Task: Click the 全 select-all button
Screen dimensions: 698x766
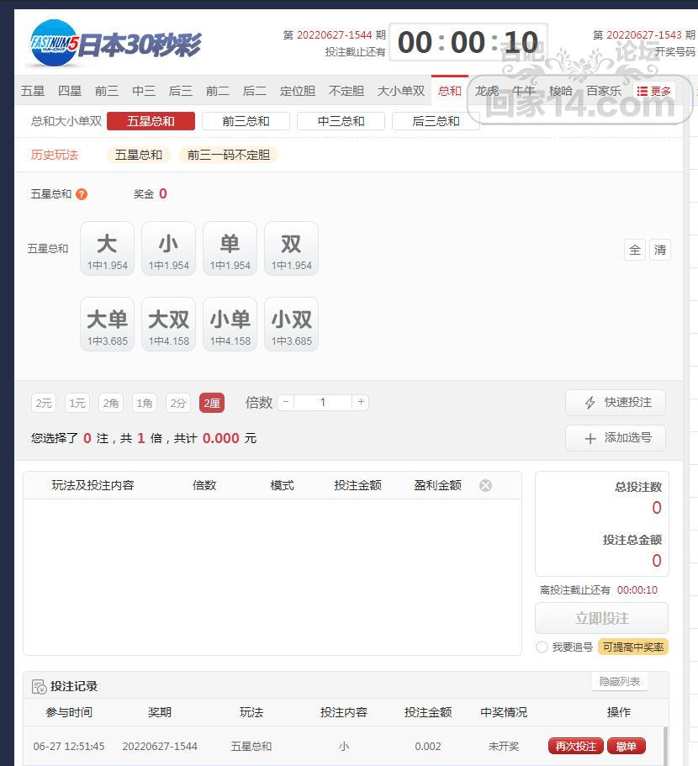Action: pyautogui.click(x=635, y=250)
